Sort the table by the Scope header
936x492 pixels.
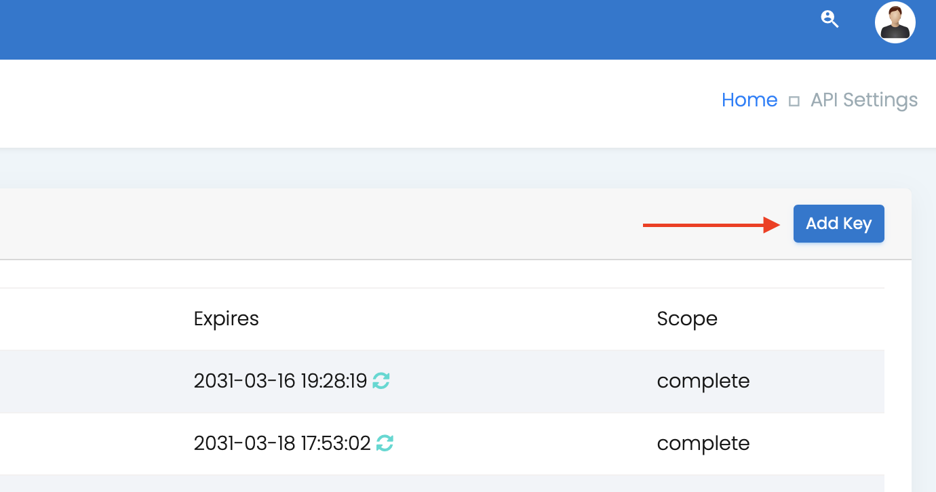click(687, 319)
